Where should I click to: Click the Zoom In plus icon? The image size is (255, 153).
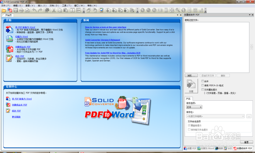143,10
